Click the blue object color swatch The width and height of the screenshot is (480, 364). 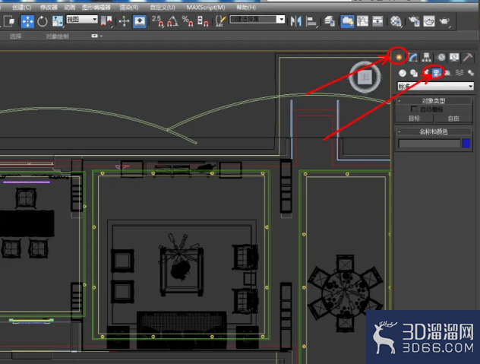tap(466, 144)
